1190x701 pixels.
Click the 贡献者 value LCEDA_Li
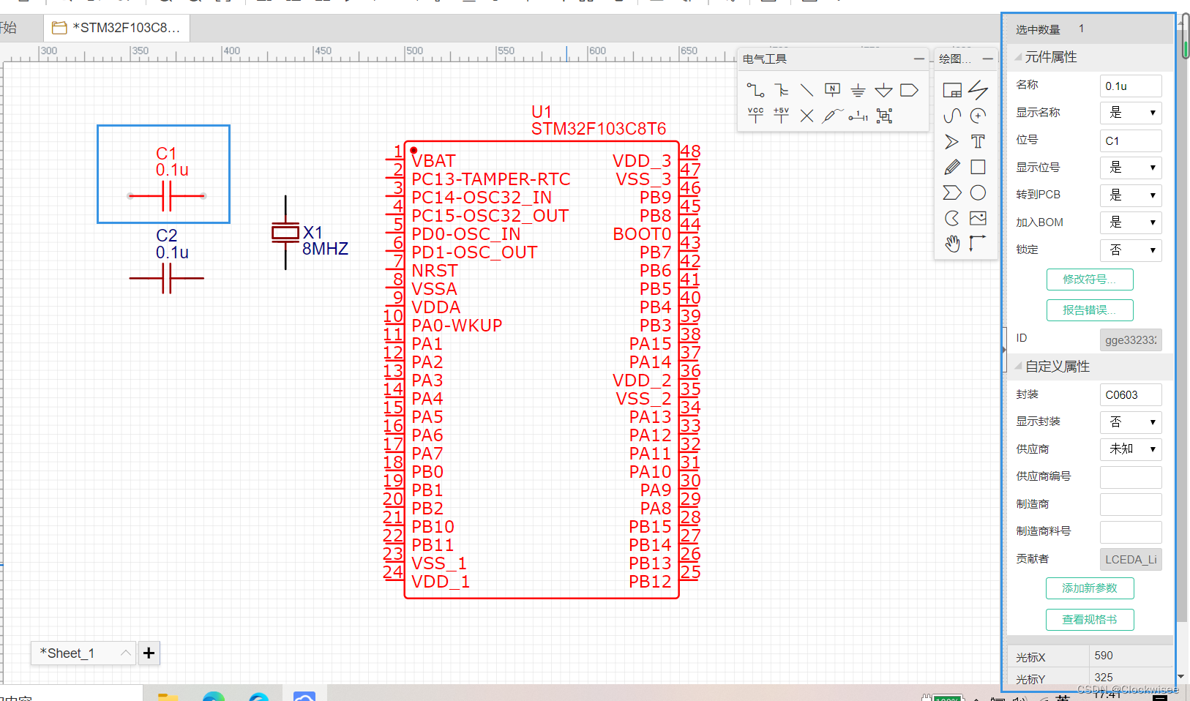[x=1131, y=559]
